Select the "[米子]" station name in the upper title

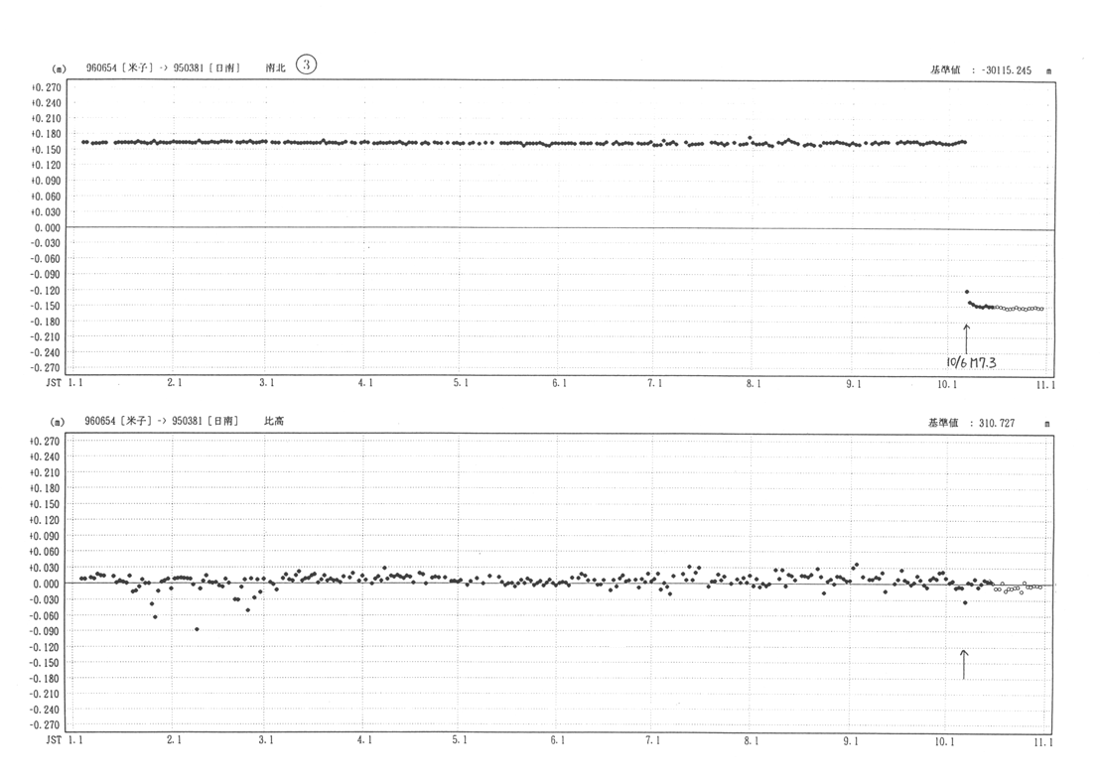(137, 68)
